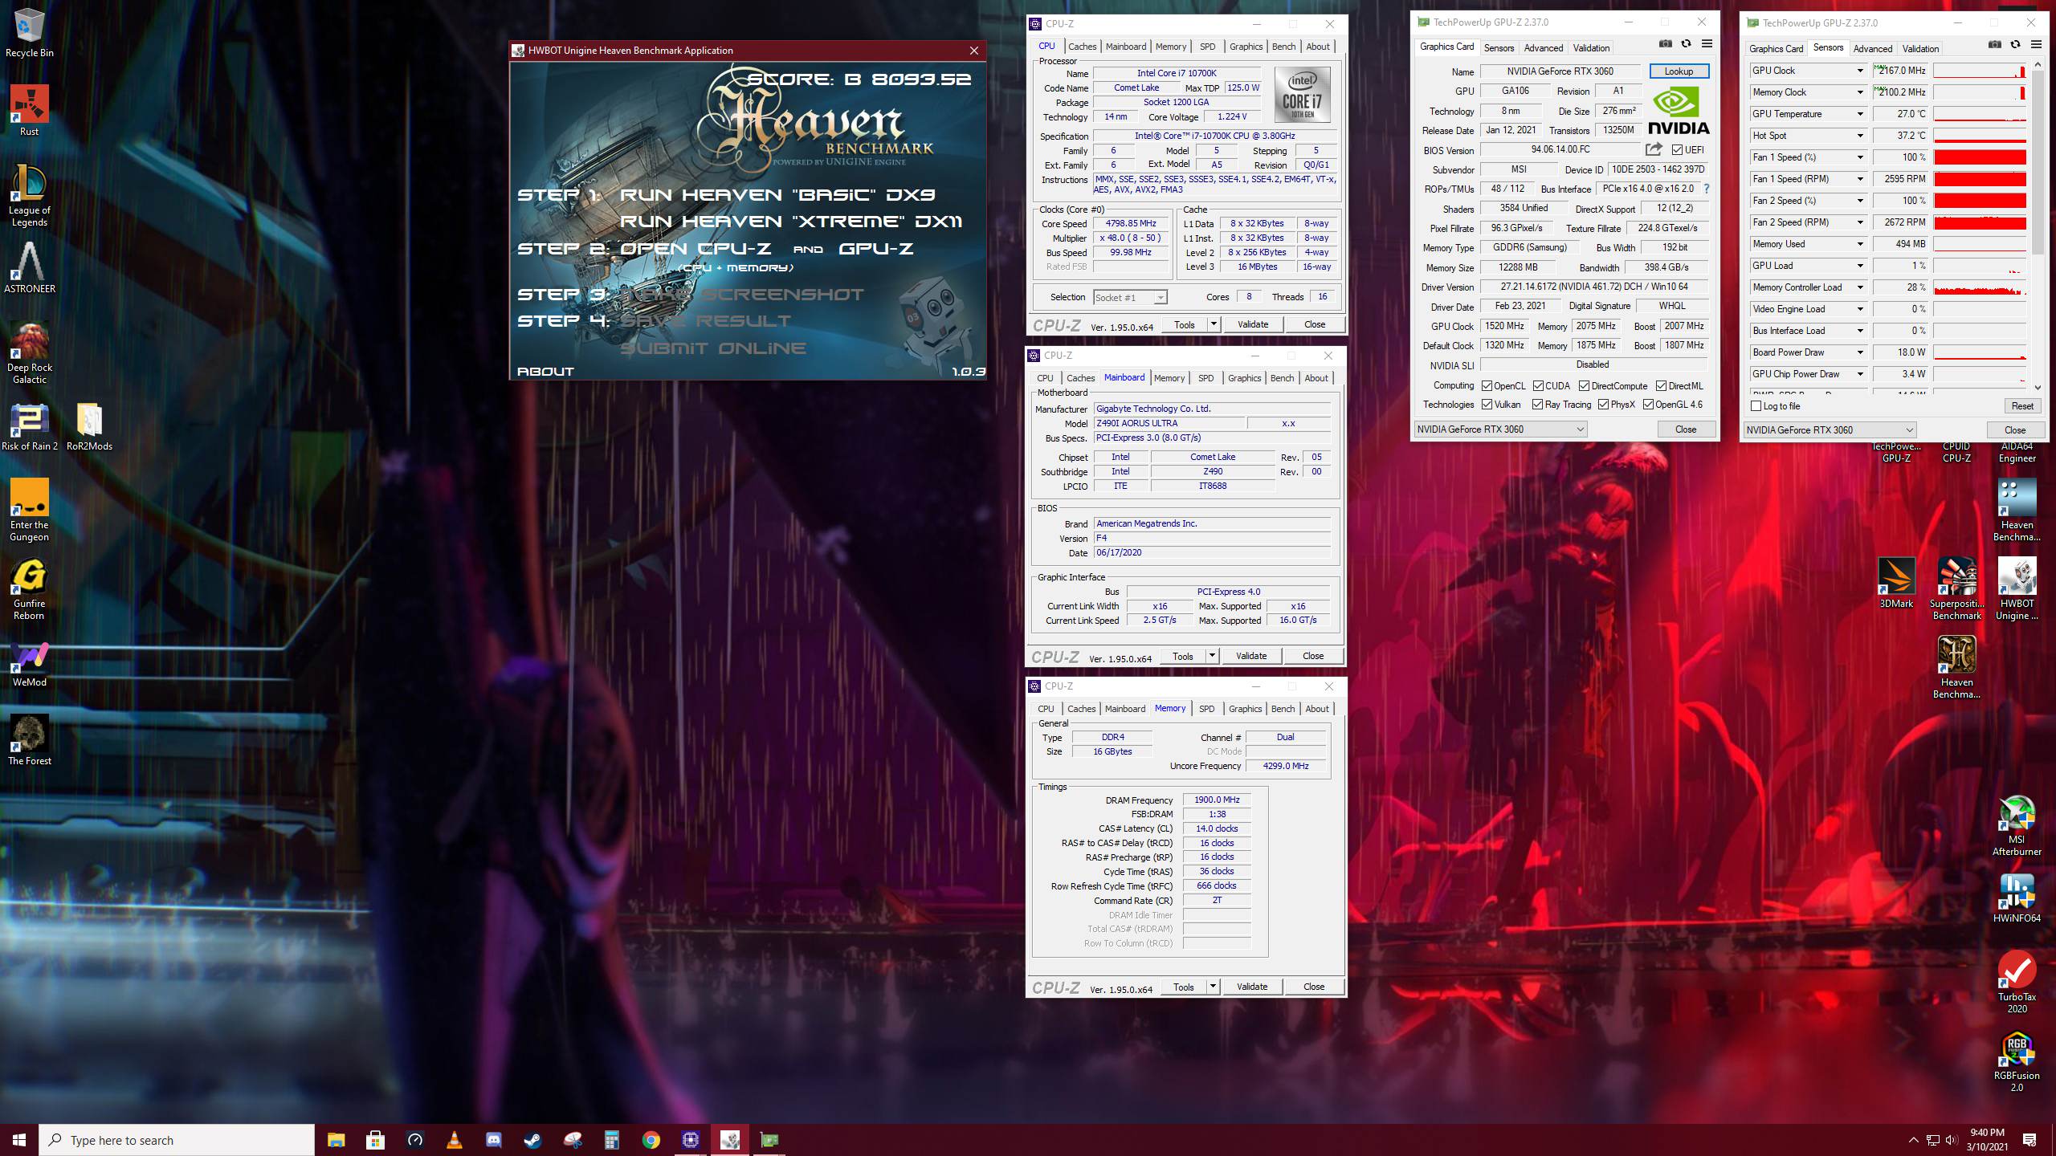
Task: Enable Log to file in GPU-Z Sensors
Action: [x=1756, y=406]
